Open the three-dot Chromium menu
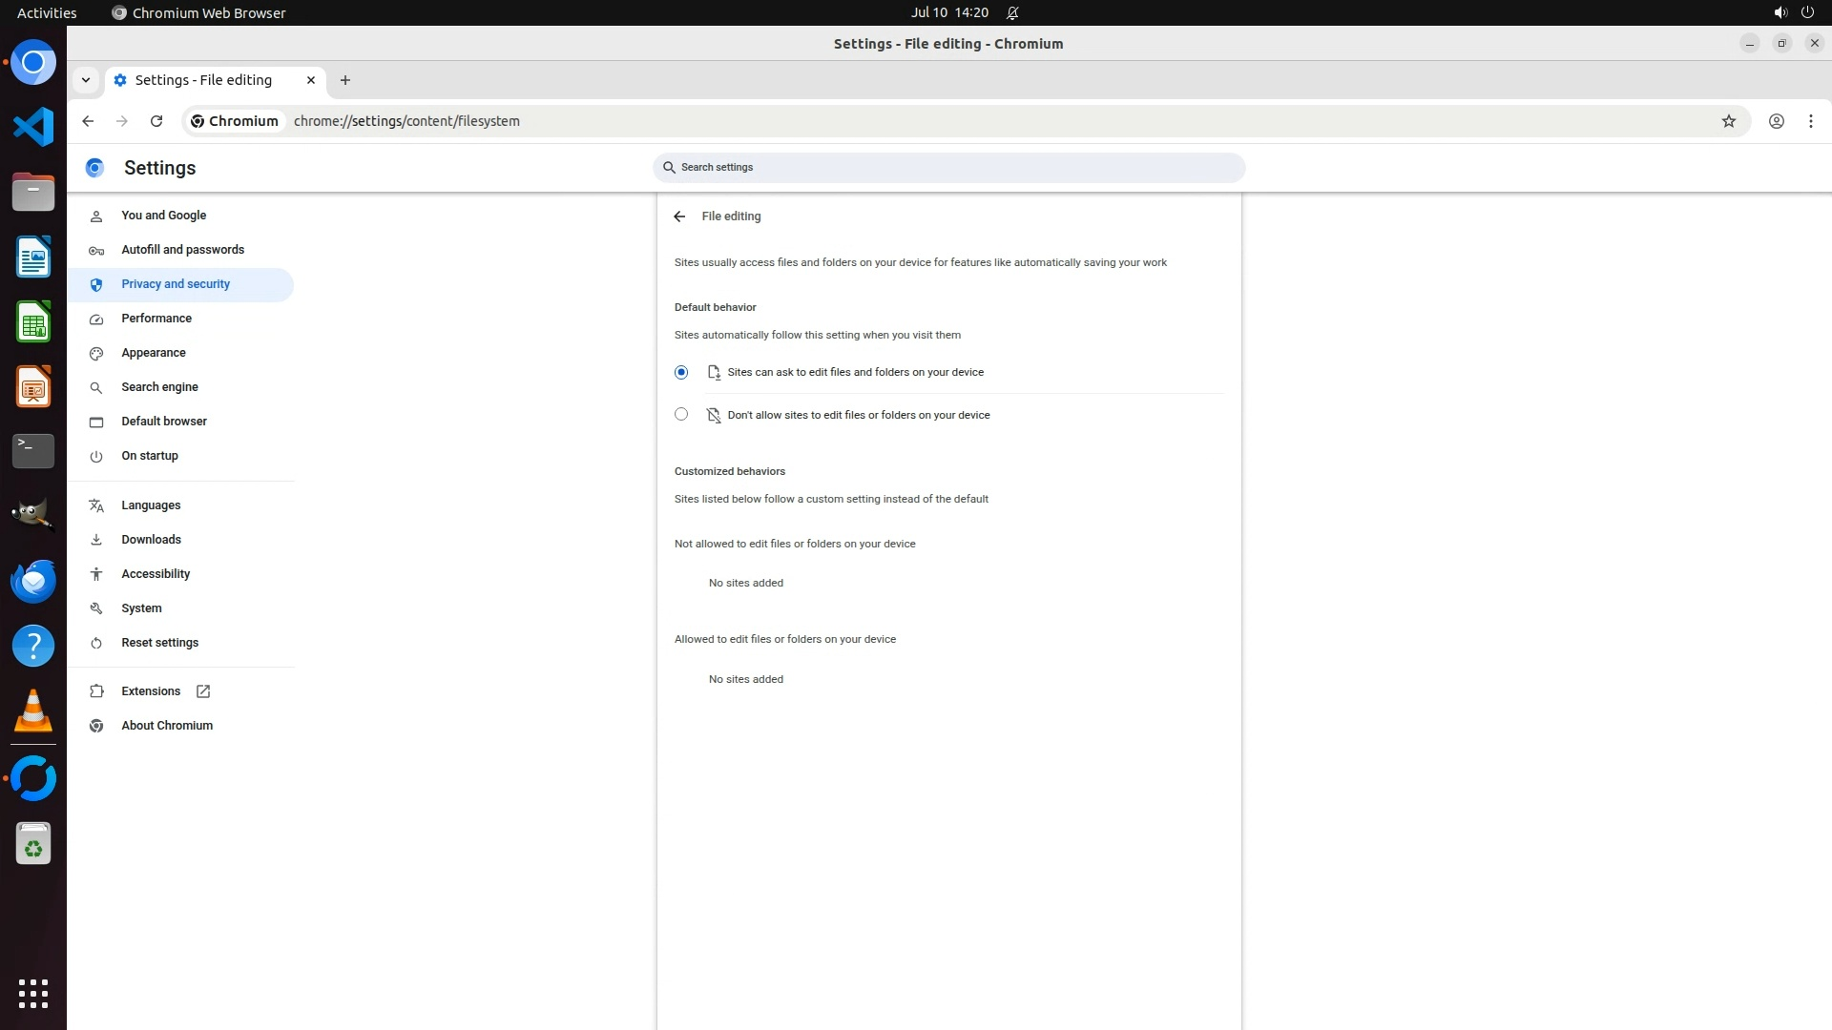 [1810, 121]
